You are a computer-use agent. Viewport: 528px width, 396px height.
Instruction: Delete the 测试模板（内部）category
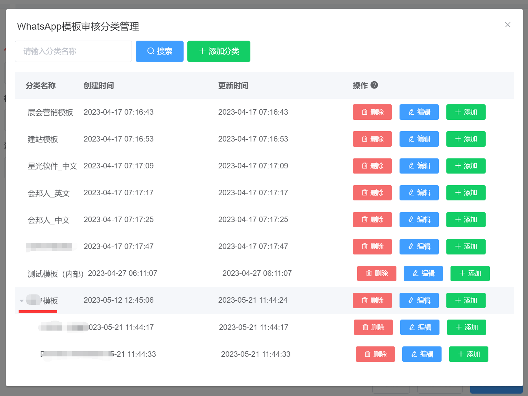(x=377, y=273)
